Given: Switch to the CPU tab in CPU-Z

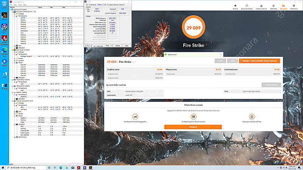Looking at the screenshot, I should pos(87,5).
